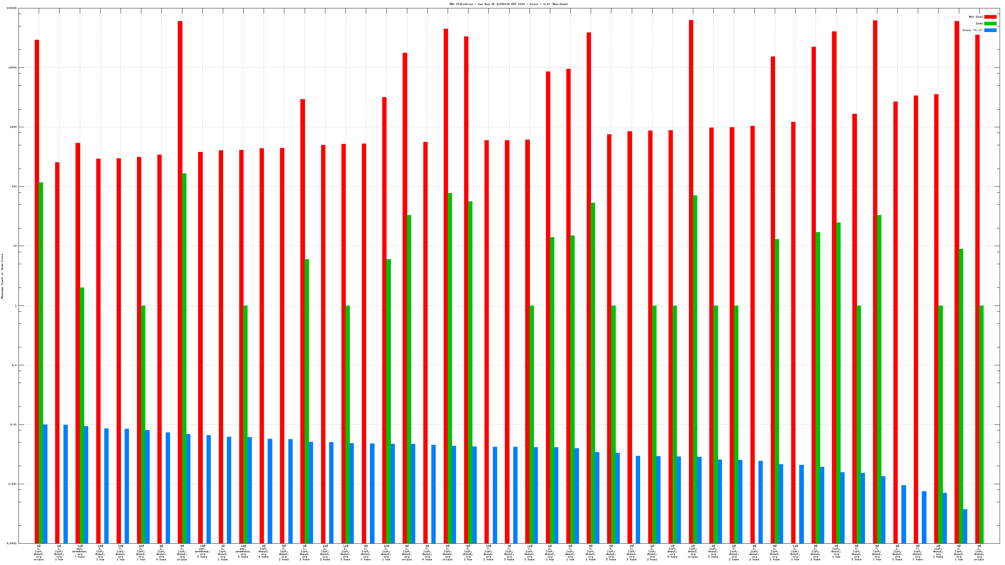Viewport: 1005px width, 565px height.
Task: Click the '11@ zen.spamhaus.org 7 hops' axis label
Action: click(x=80, y=551)
